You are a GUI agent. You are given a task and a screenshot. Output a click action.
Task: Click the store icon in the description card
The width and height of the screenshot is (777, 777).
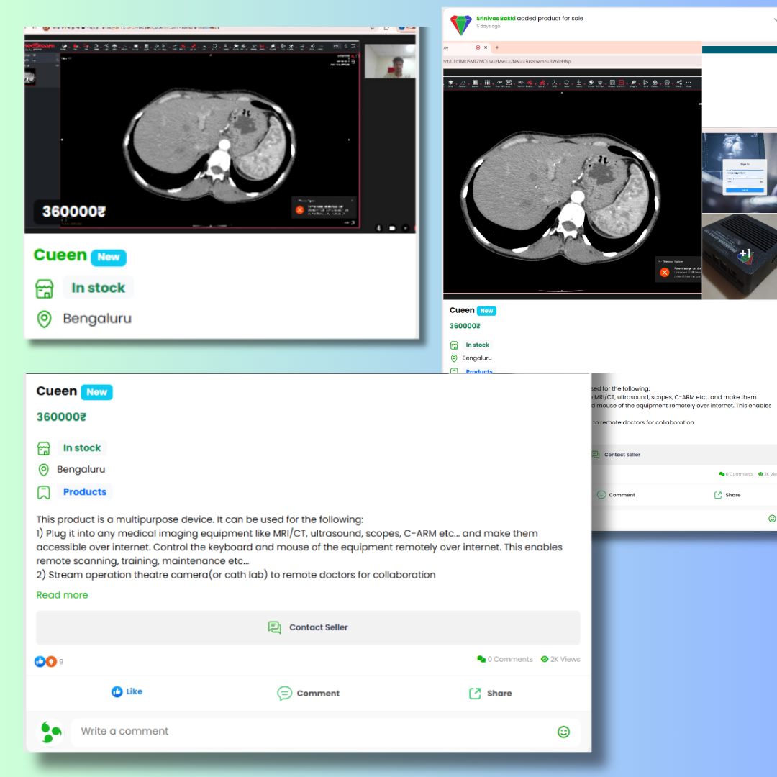click(44, 448)
